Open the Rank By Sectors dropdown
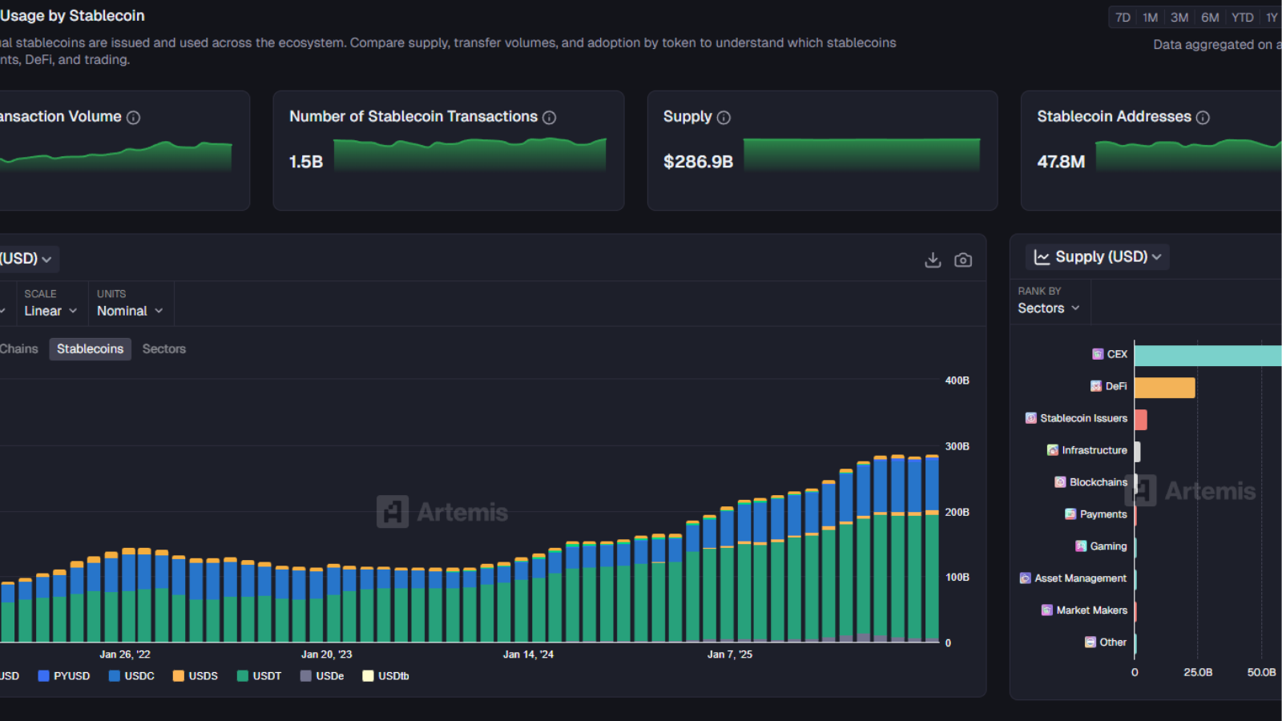 pyautogui.click(x=1049, y=308)
